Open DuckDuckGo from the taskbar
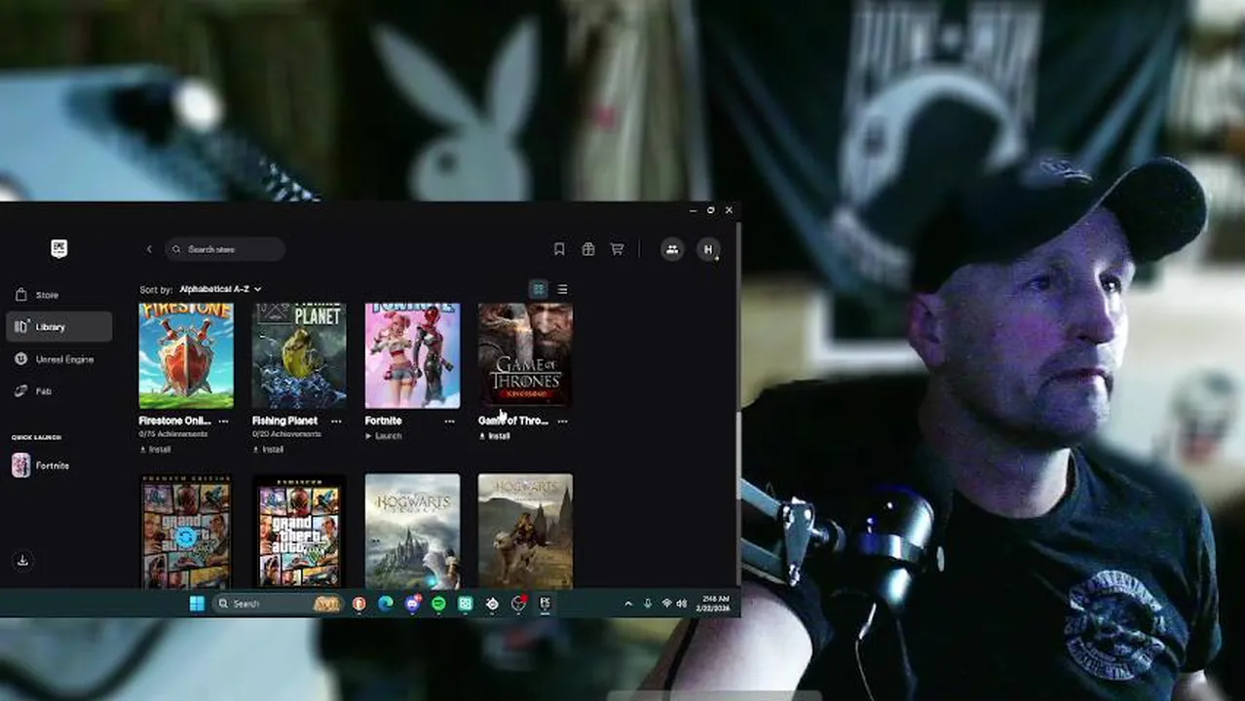 coord(359,604)
